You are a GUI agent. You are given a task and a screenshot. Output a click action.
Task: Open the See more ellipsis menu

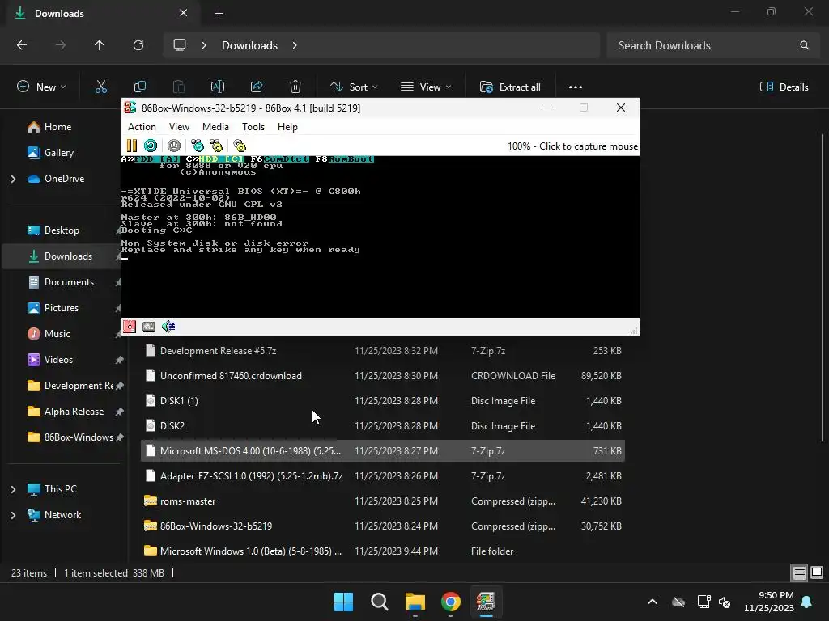coord(576,87)
